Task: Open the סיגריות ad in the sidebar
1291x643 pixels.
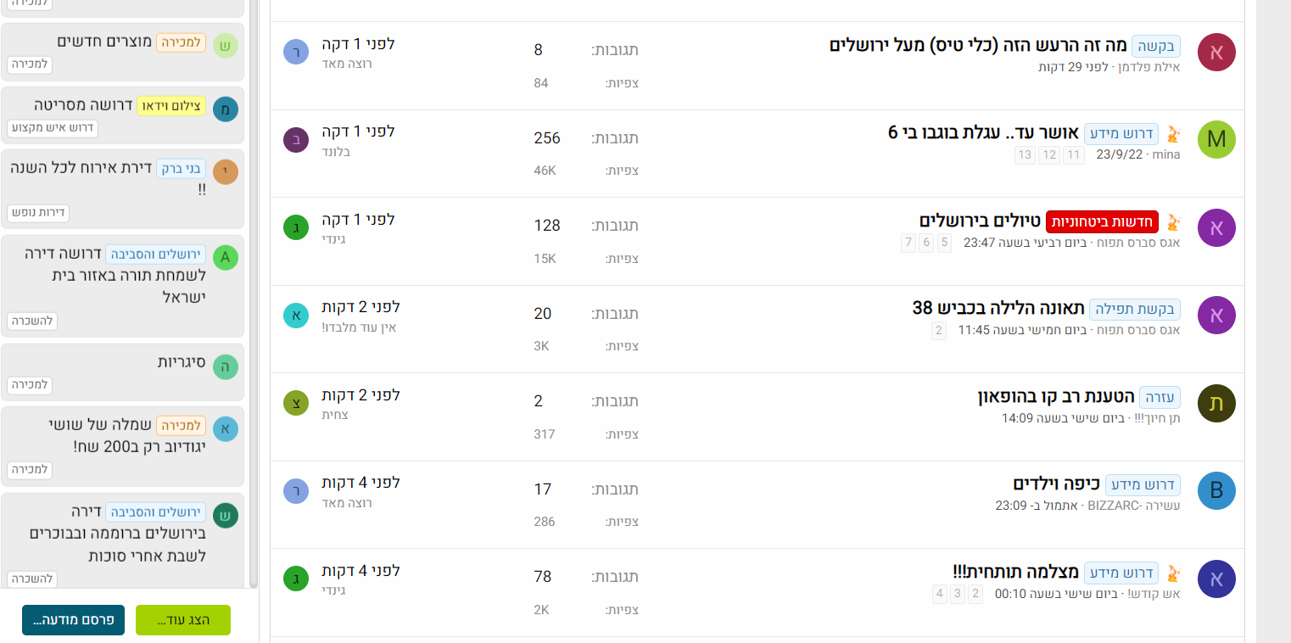Action: 177,362
